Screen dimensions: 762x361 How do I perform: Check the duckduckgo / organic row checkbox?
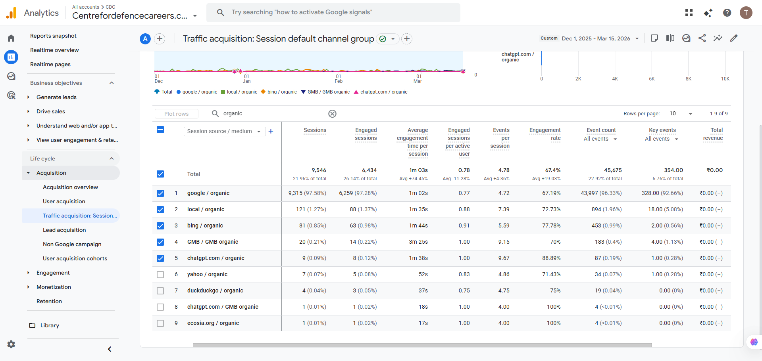[x=160, y=291]
